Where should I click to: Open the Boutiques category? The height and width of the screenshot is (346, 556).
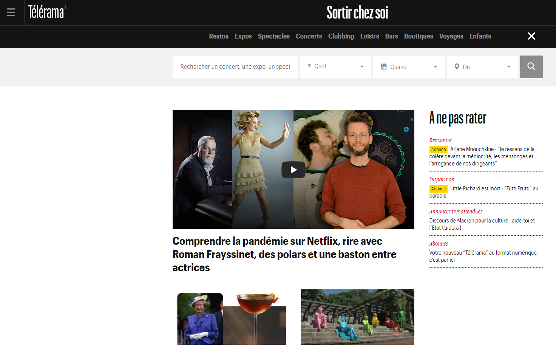(x=419, y=36)
